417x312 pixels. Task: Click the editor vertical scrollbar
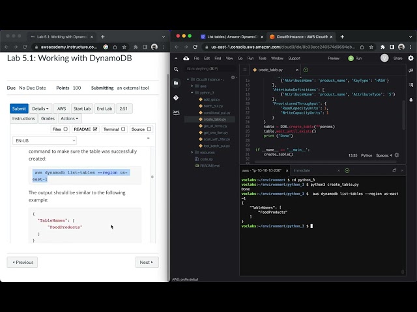click(404, 116)
